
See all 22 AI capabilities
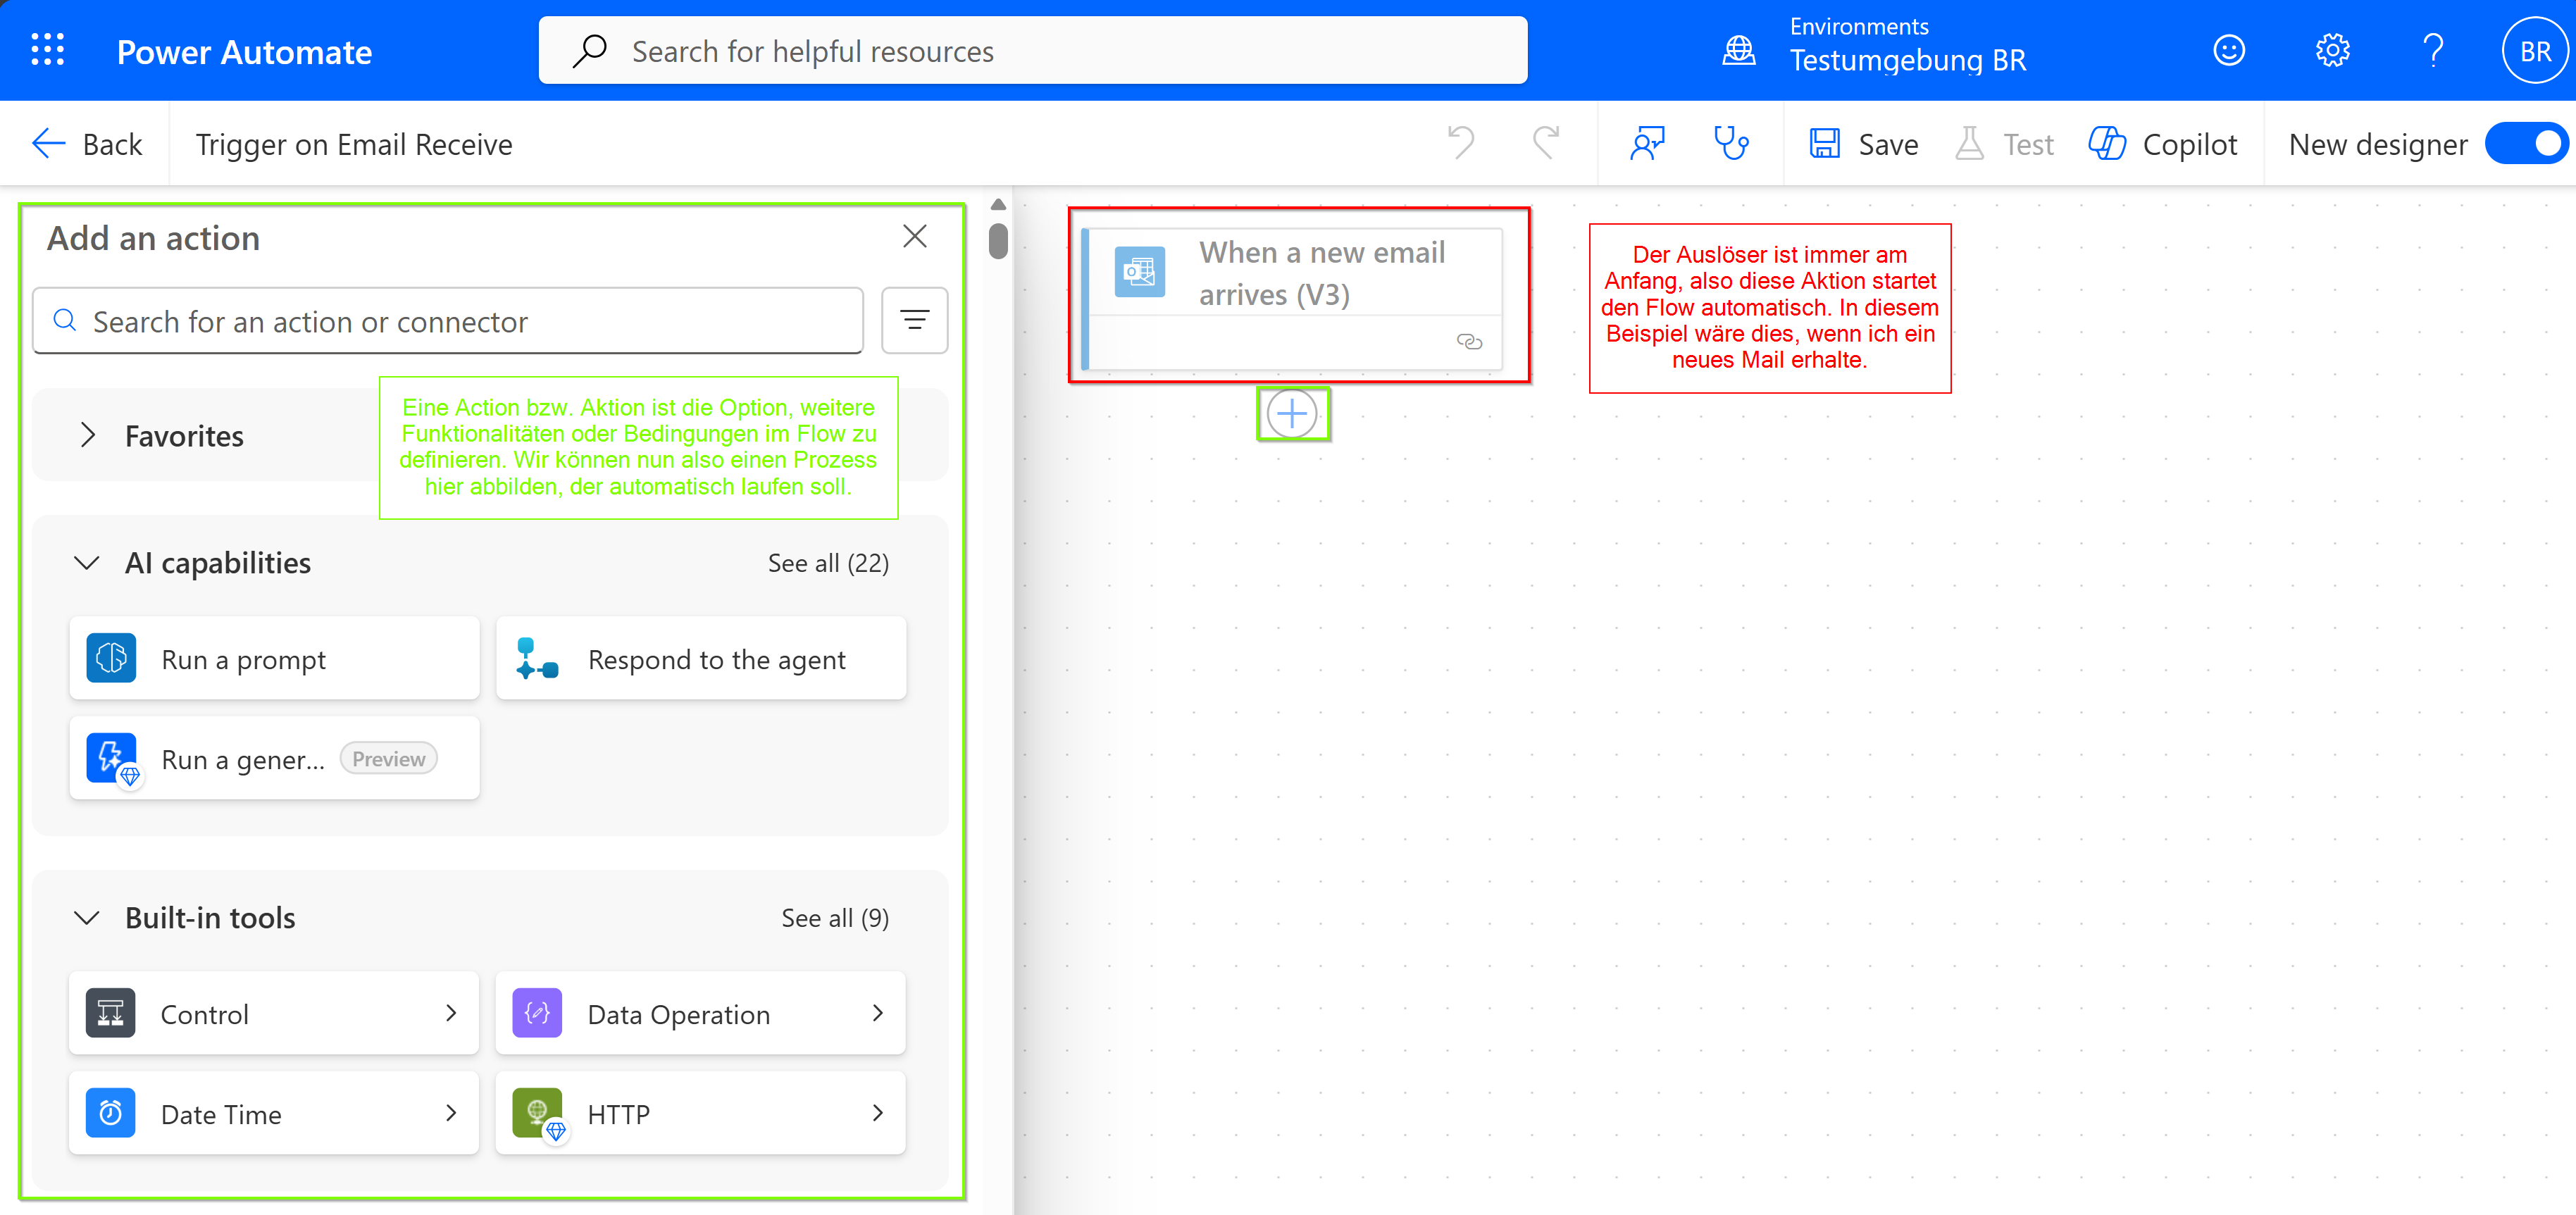(828, 563)
